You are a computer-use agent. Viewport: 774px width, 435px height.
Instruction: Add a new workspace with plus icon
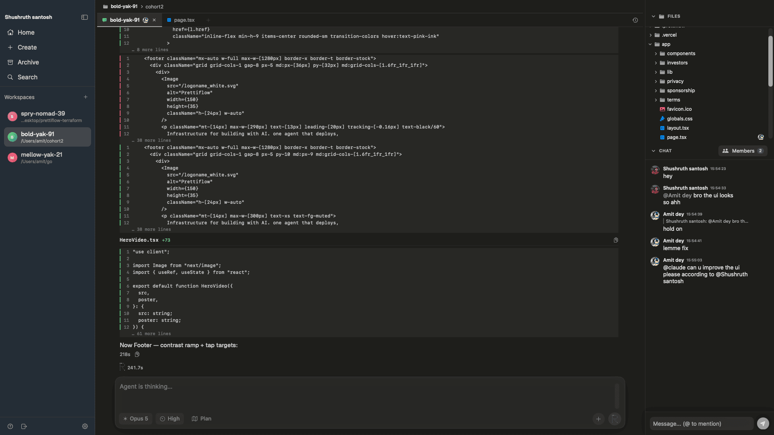[85, 97]
